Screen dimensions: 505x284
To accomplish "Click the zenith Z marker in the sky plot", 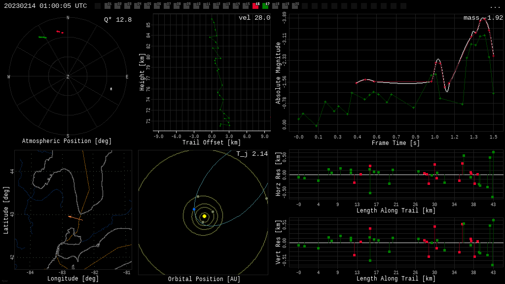I will (x=68, y=77).
